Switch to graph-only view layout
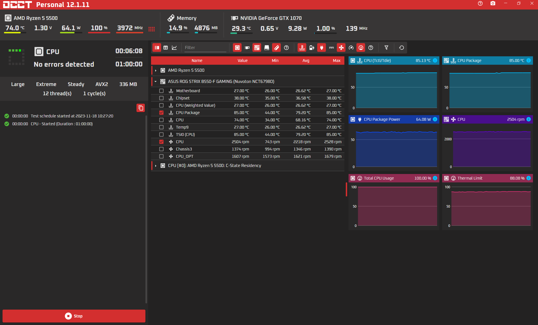Image resolution: width=538 pixels, height=325 pixels. point(174,48)
